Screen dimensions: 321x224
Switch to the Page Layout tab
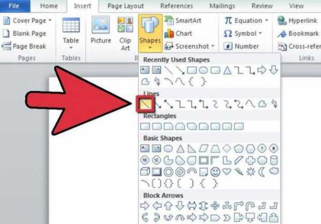pyautogui.click(x=126, y=6)
